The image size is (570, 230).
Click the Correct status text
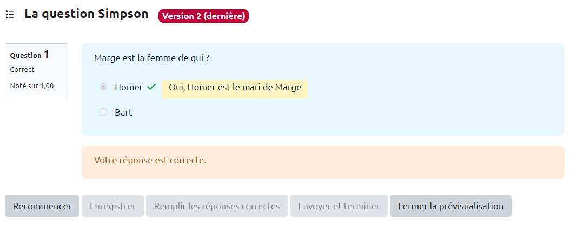22,70
